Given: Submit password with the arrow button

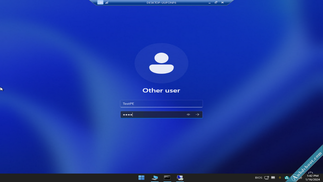Looking at the screenshot, I should click(x=197, y=115).
